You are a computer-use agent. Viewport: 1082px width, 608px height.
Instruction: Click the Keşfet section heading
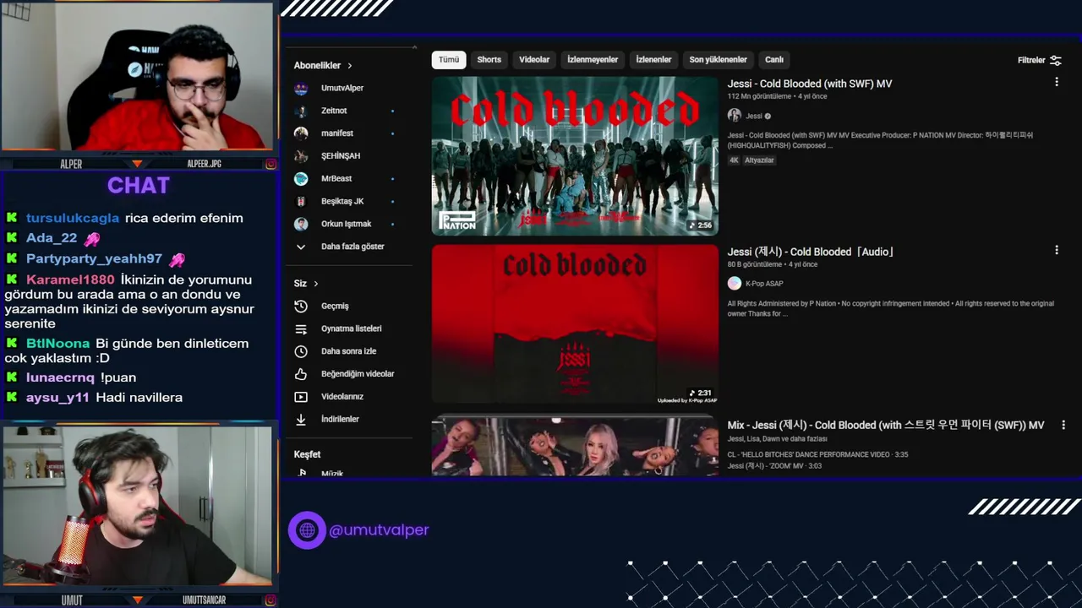tap(307, 454)
